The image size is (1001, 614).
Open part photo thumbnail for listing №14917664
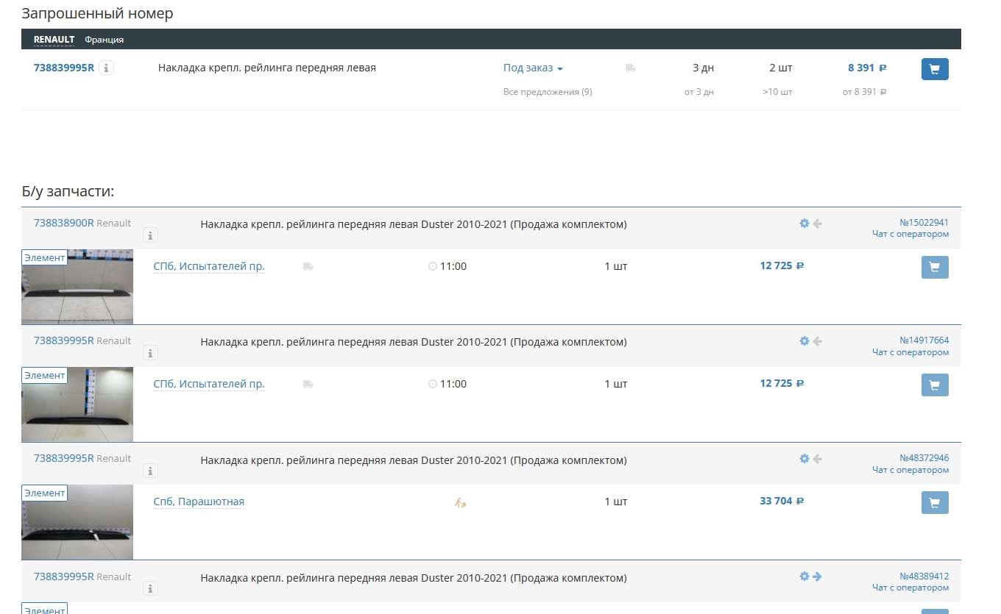point(77,404)
